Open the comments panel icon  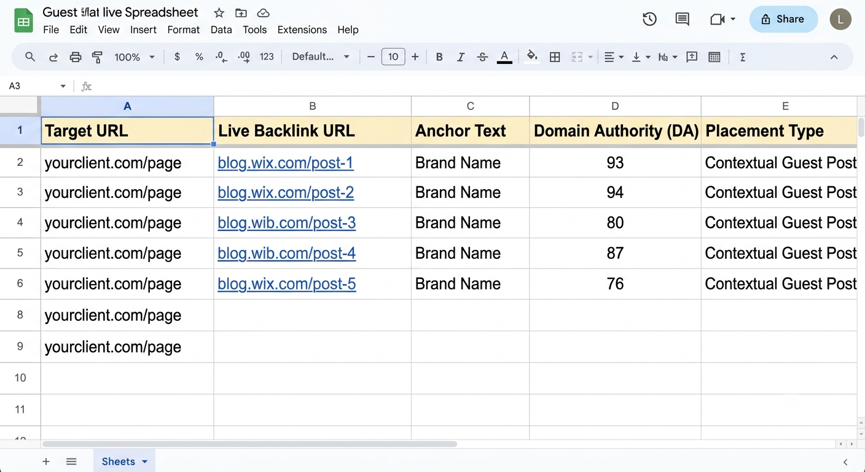(682, 19)
